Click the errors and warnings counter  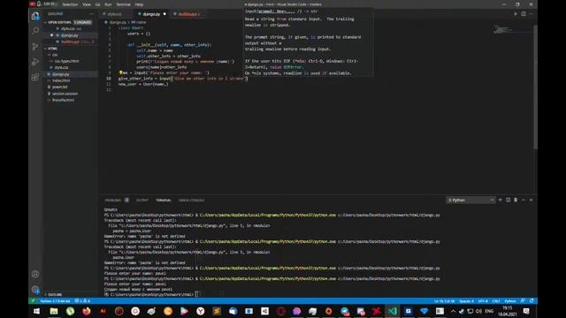pyautogui.click(x=82, y=300)
